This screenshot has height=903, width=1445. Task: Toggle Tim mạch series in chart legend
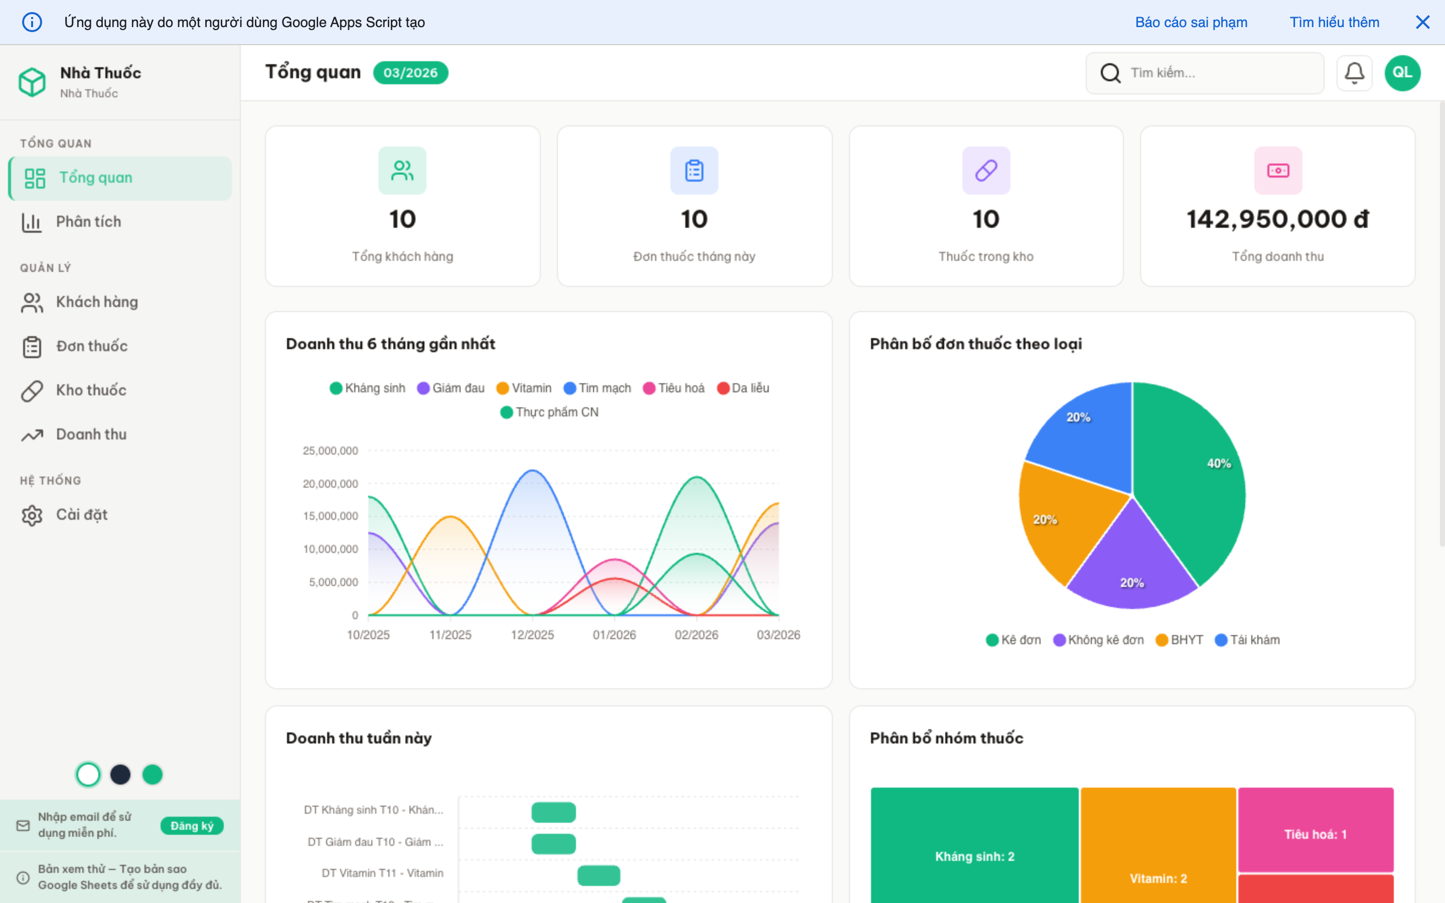[597, 388]
